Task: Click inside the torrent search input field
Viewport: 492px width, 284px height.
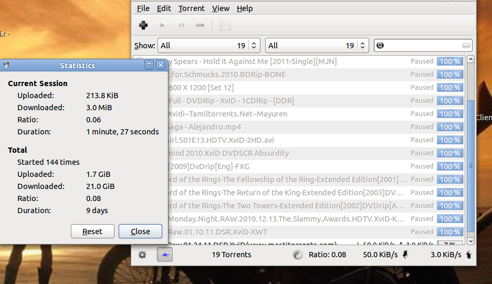Action: [423, 46]
